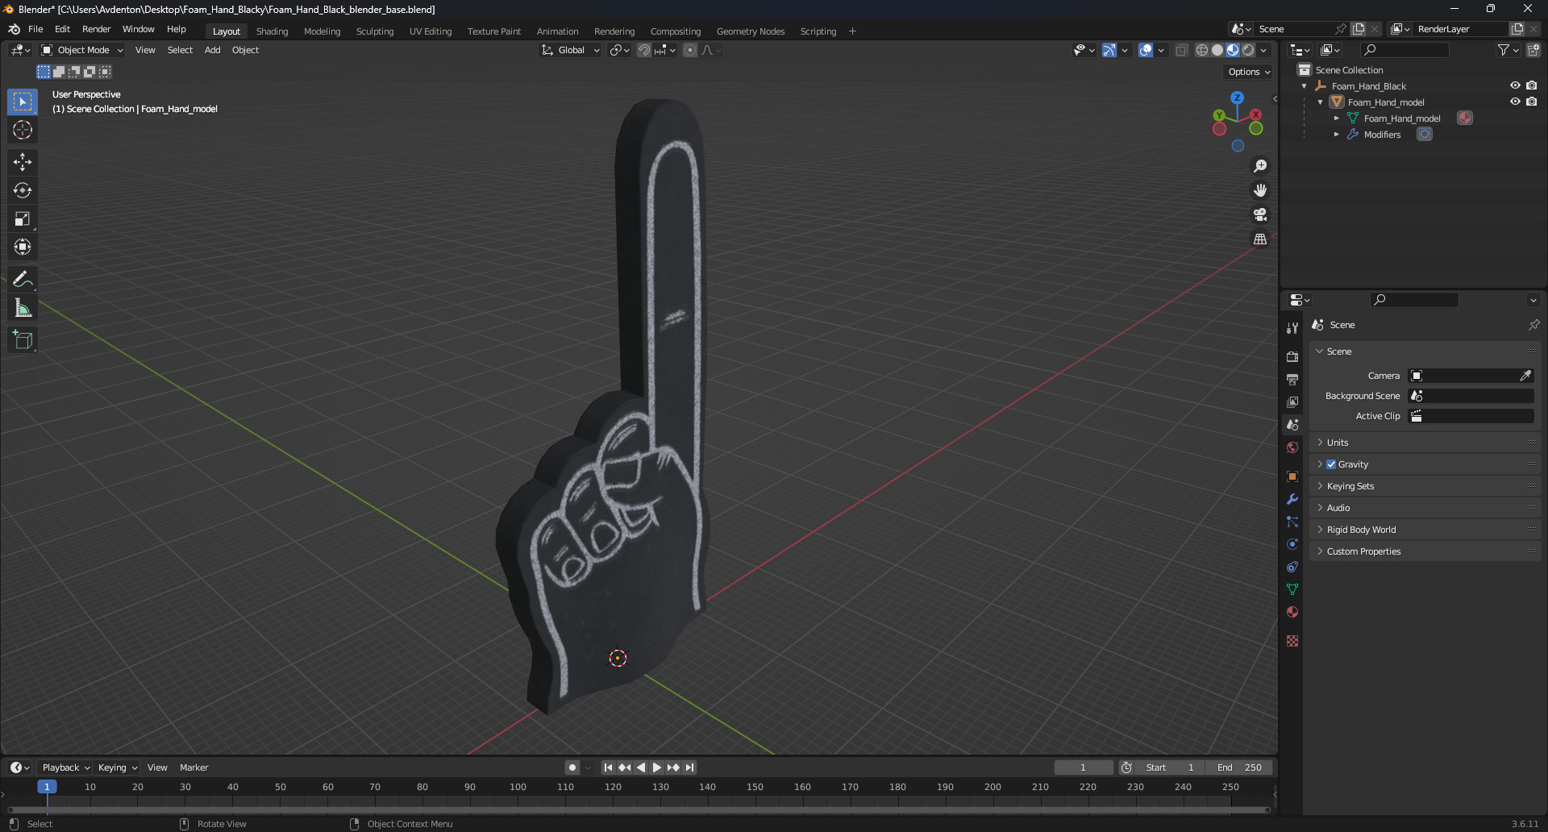The image size is (1548, 832).
Task: Open the Render menu
Action: coord(96,29)
